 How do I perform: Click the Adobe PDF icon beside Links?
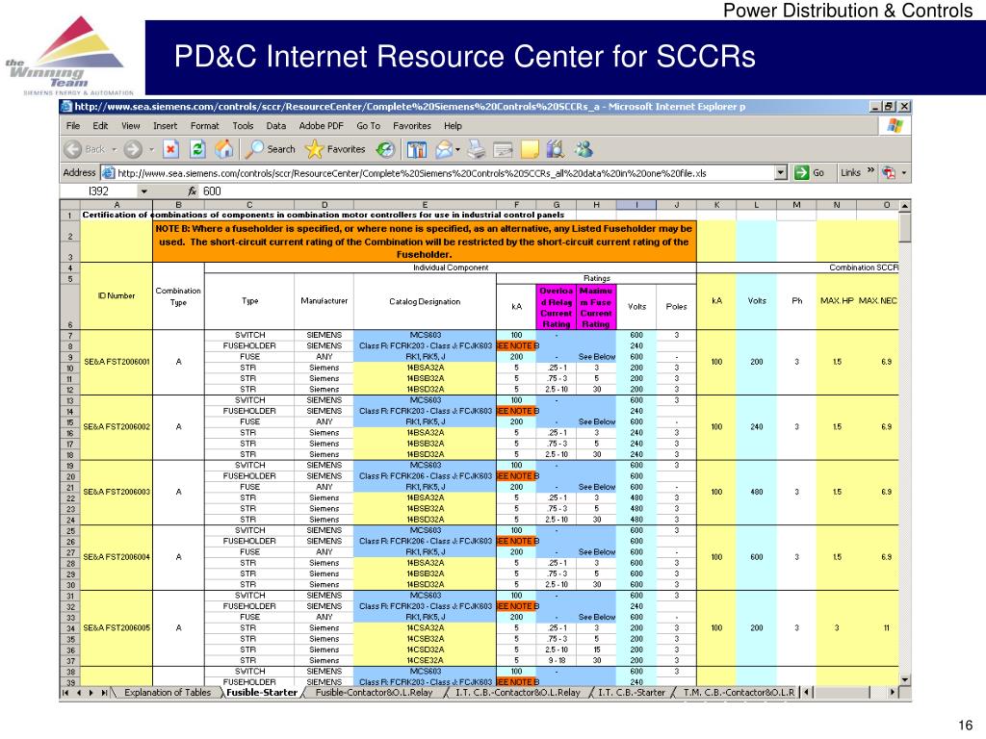point(889,172)
